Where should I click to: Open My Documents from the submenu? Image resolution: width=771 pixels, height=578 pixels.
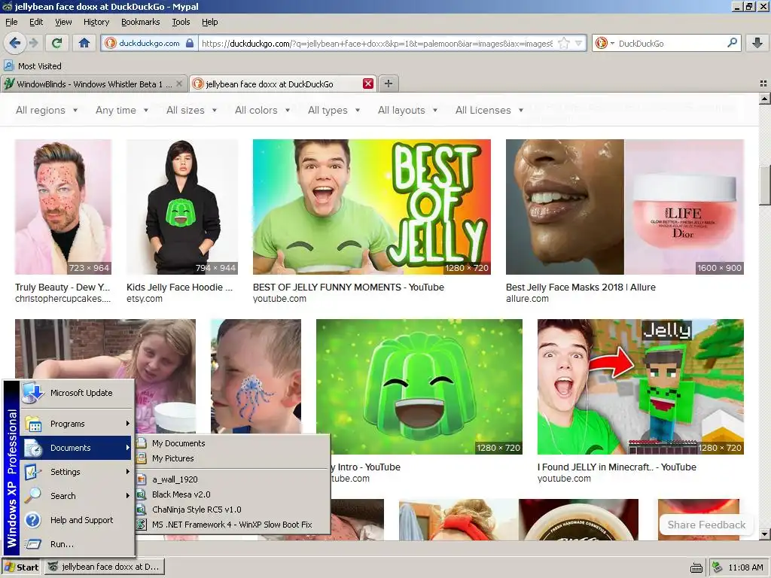point(232,443)
